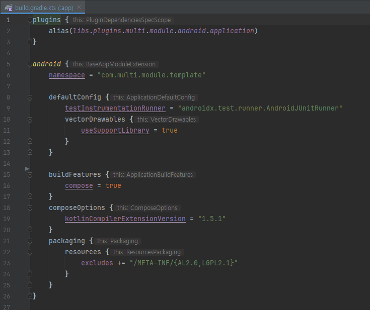
Task: Click the composeOptions keyword
Action: 77,208
